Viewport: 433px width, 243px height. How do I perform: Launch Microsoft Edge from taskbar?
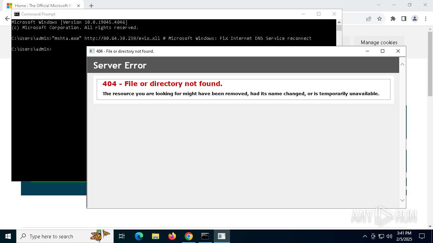pos(139,236)
